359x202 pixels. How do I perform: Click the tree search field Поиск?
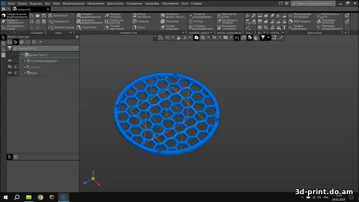point(46,48)
